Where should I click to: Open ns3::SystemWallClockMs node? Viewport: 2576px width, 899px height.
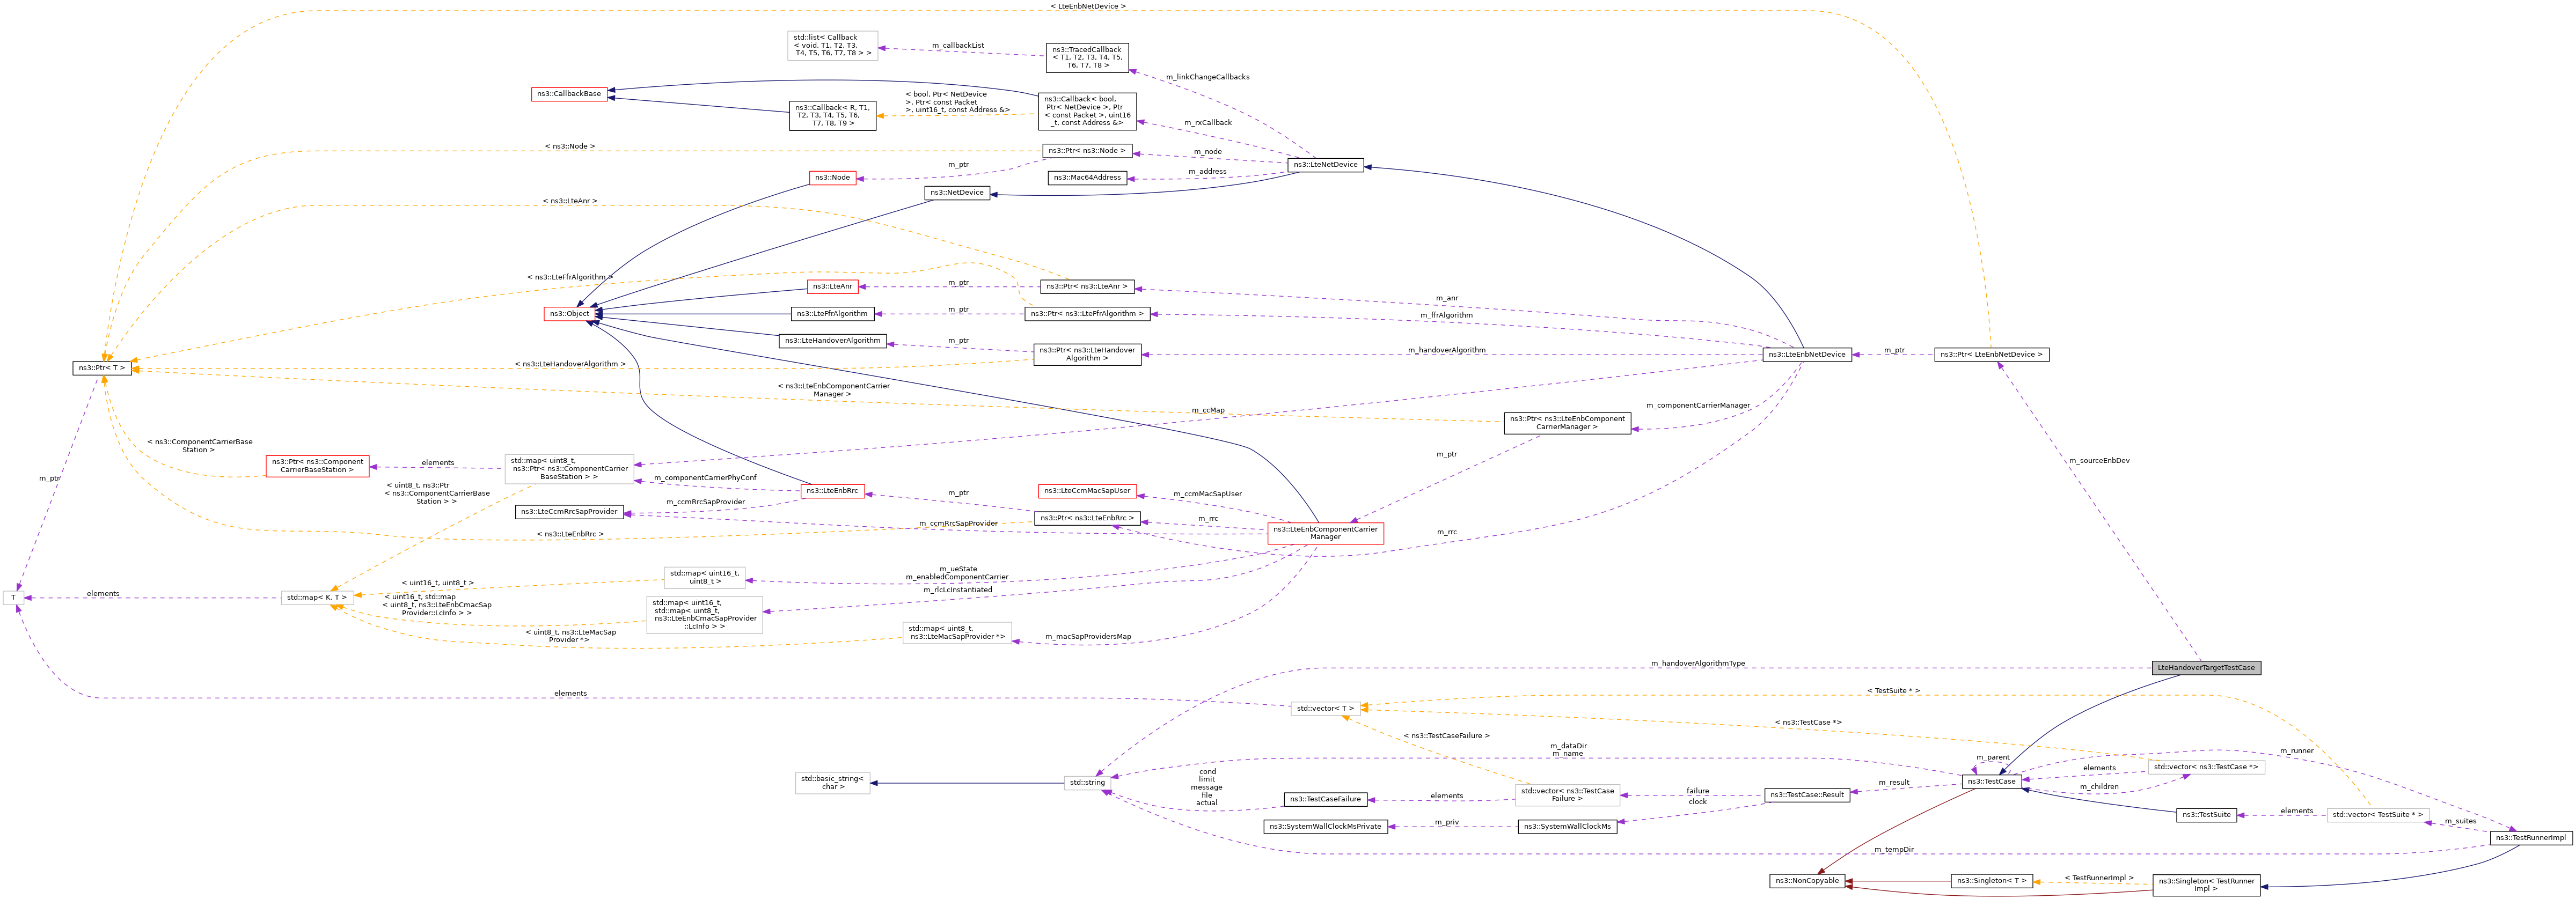pos(1566,826)
